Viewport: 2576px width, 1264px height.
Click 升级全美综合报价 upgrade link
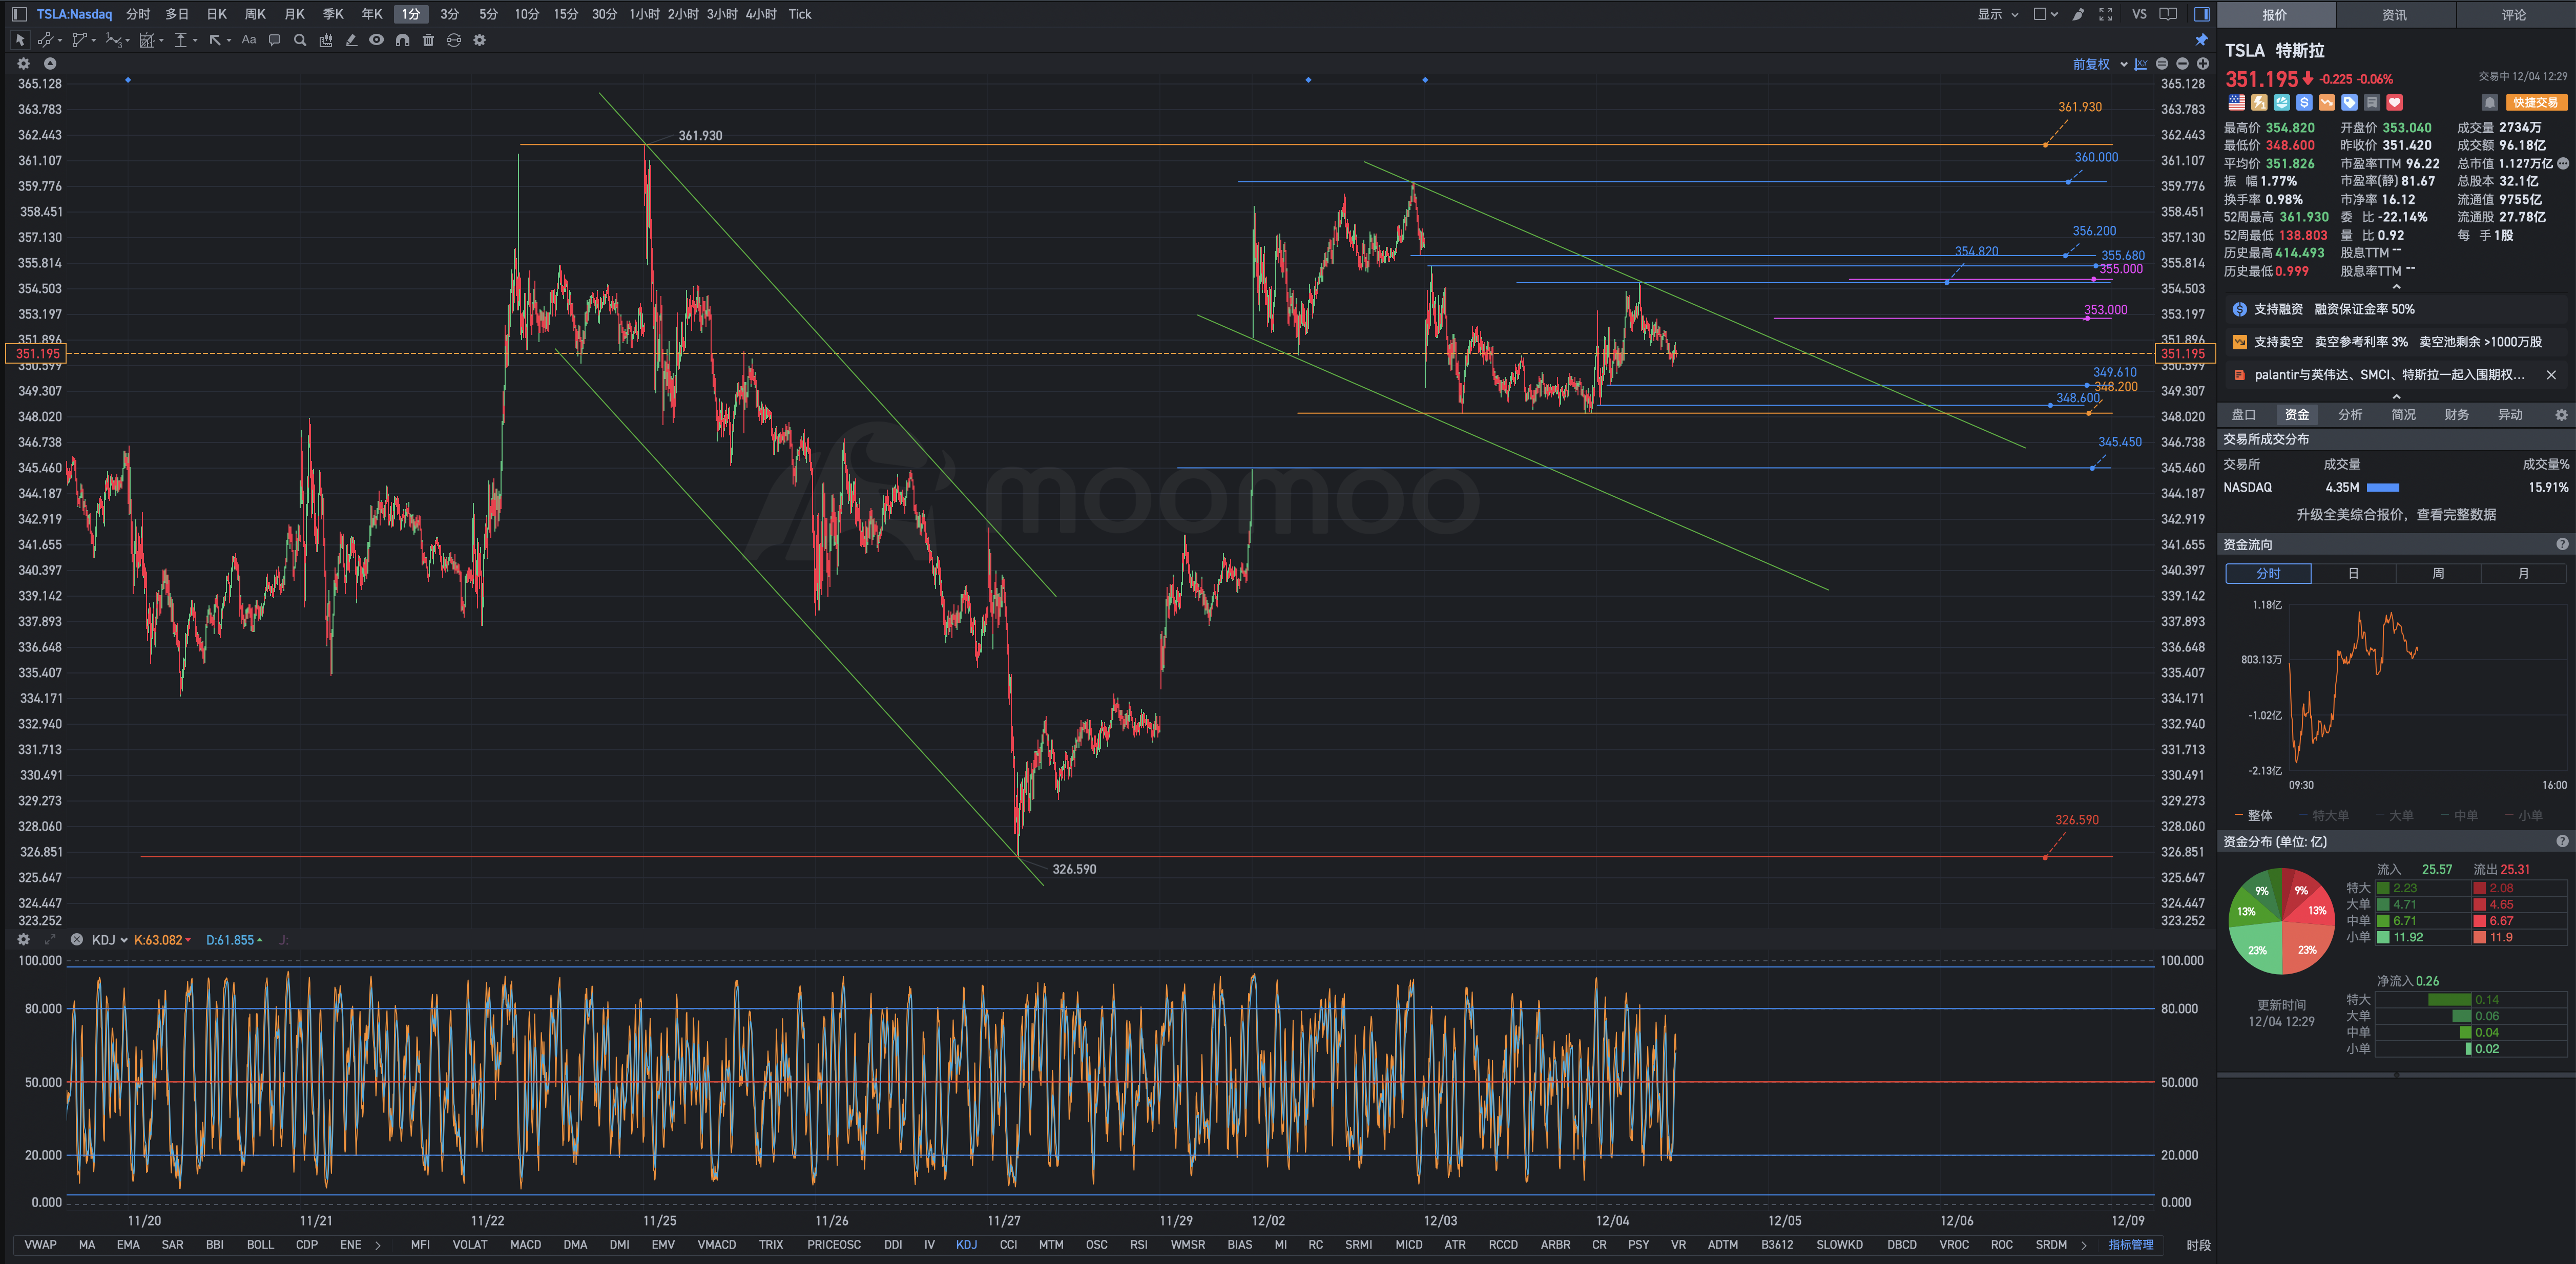[x=2396, y=514]
